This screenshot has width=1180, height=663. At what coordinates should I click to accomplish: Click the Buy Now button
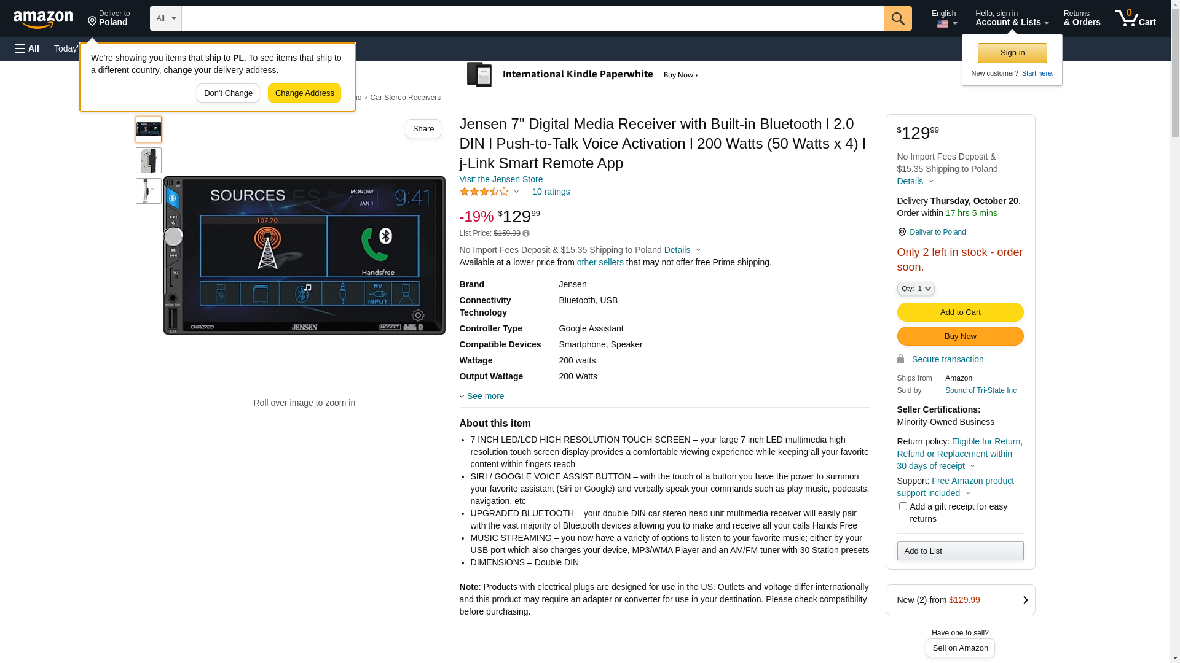(x=960, y=336)
